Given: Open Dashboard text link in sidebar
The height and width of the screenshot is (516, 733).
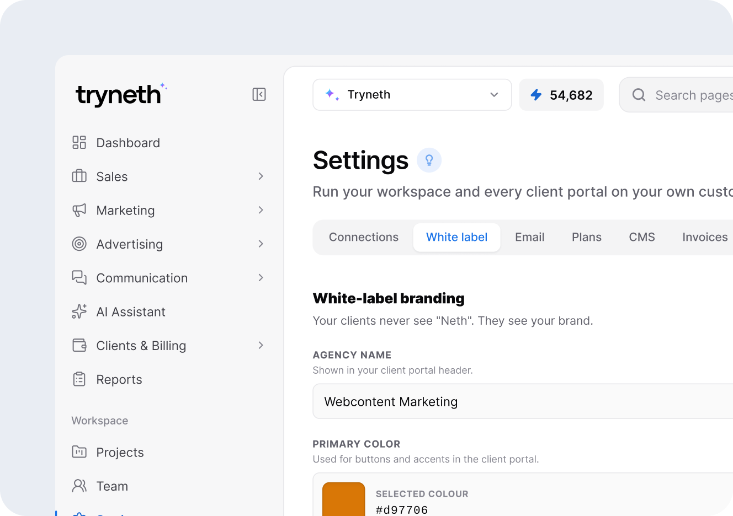Looking at the screenshot, I should tap(128, 143).
